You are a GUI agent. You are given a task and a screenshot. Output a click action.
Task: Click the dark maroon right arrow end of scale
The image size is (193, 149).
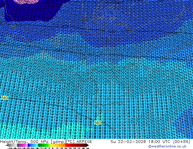point(87,145)
